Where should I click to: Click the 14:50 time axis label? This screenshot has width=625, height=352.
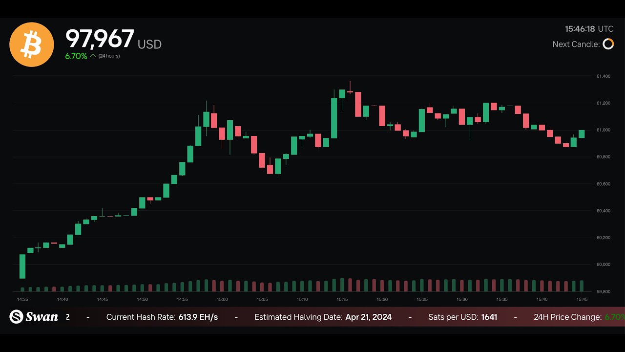142,299
